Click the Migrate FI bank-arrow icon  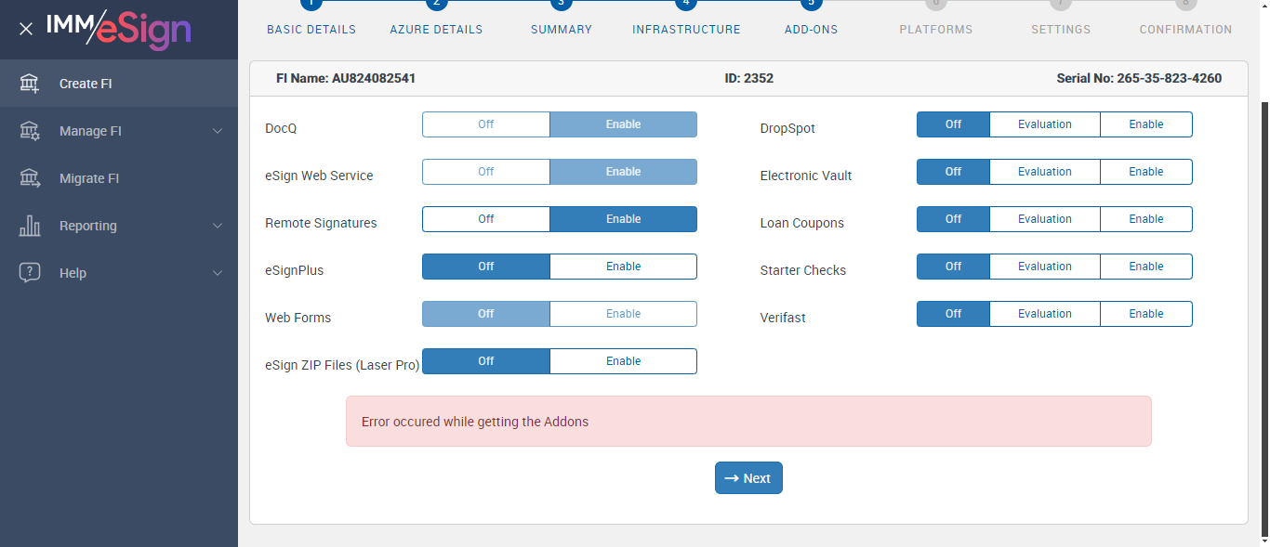pyautogui.click(x=30, y=178)
